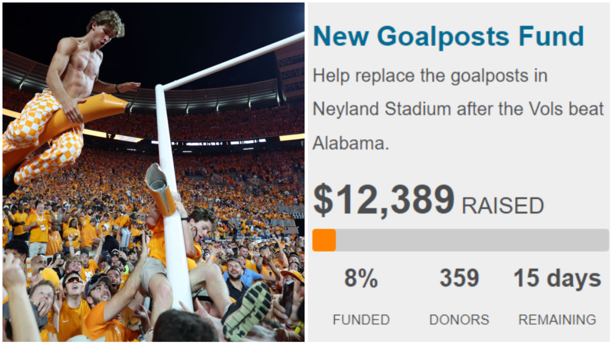Click the white goalpost crossbar in photo
Viewport: 613px width, 345px height.
coord(232,61)
